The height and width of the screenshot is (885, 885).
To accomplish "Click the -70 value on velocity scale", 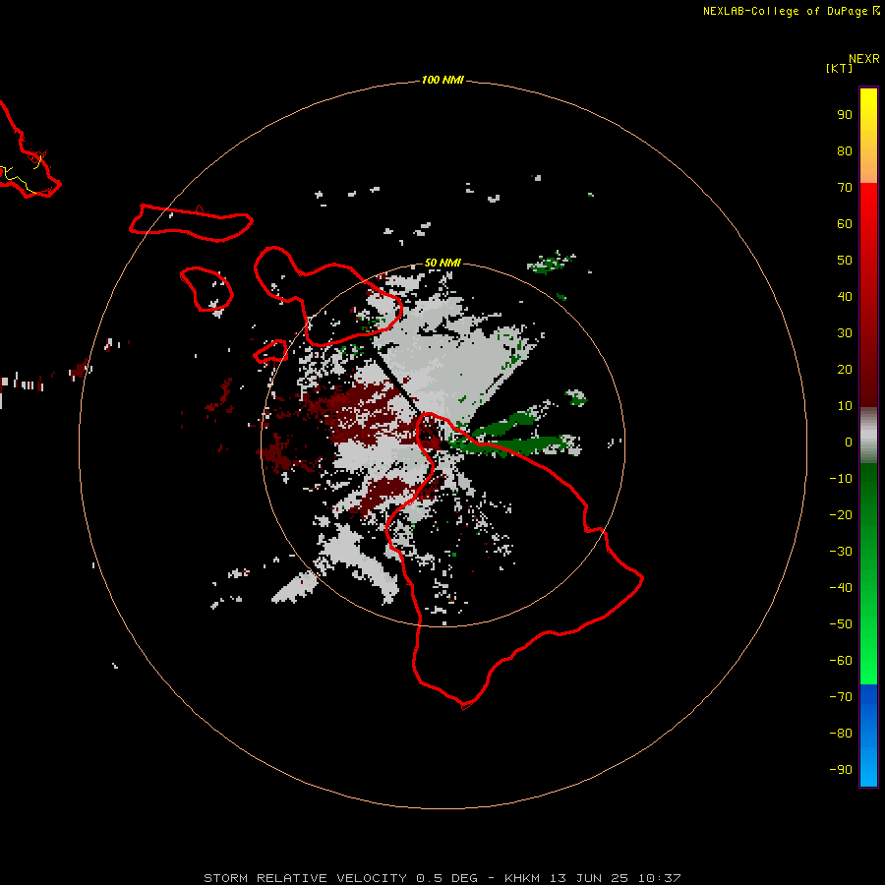I will point(841,697).
